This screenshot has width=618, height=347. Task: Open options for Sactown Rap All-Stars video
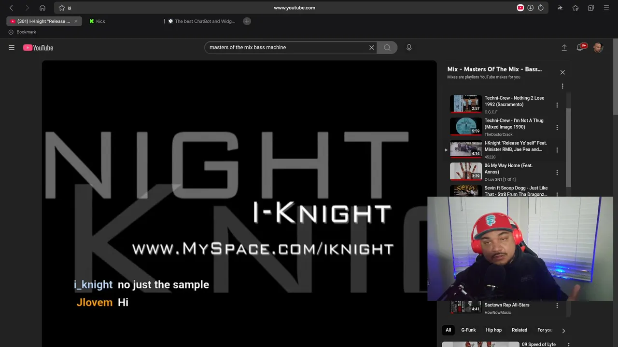[x=557, y=306]
